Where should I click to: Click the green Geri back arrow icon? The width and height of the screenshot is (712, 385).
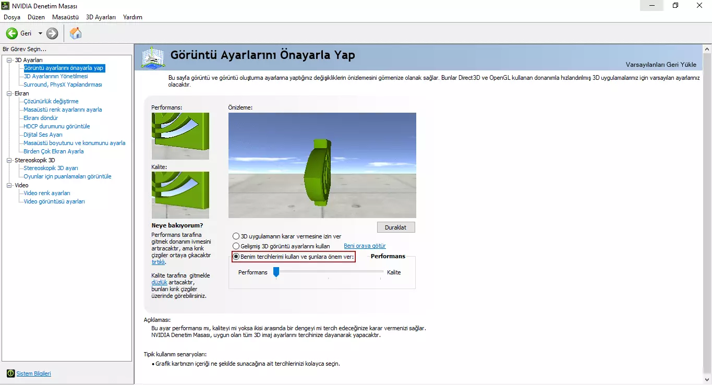coord(11,33)
